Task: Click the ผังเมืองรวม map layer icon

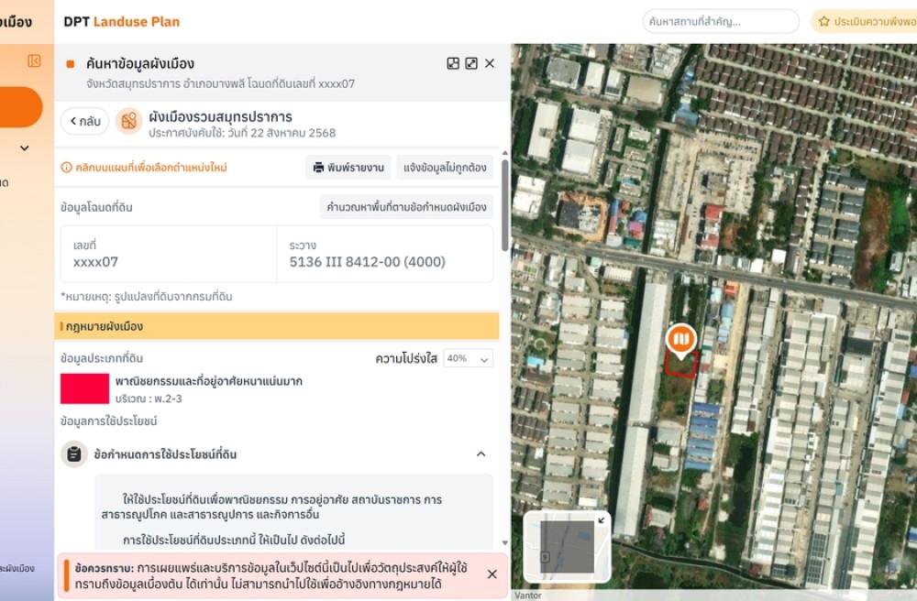Action: coord(129,121)
